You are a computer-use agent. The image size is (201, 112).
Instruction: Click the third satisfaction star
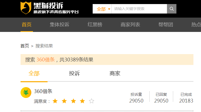click(73, 101)
